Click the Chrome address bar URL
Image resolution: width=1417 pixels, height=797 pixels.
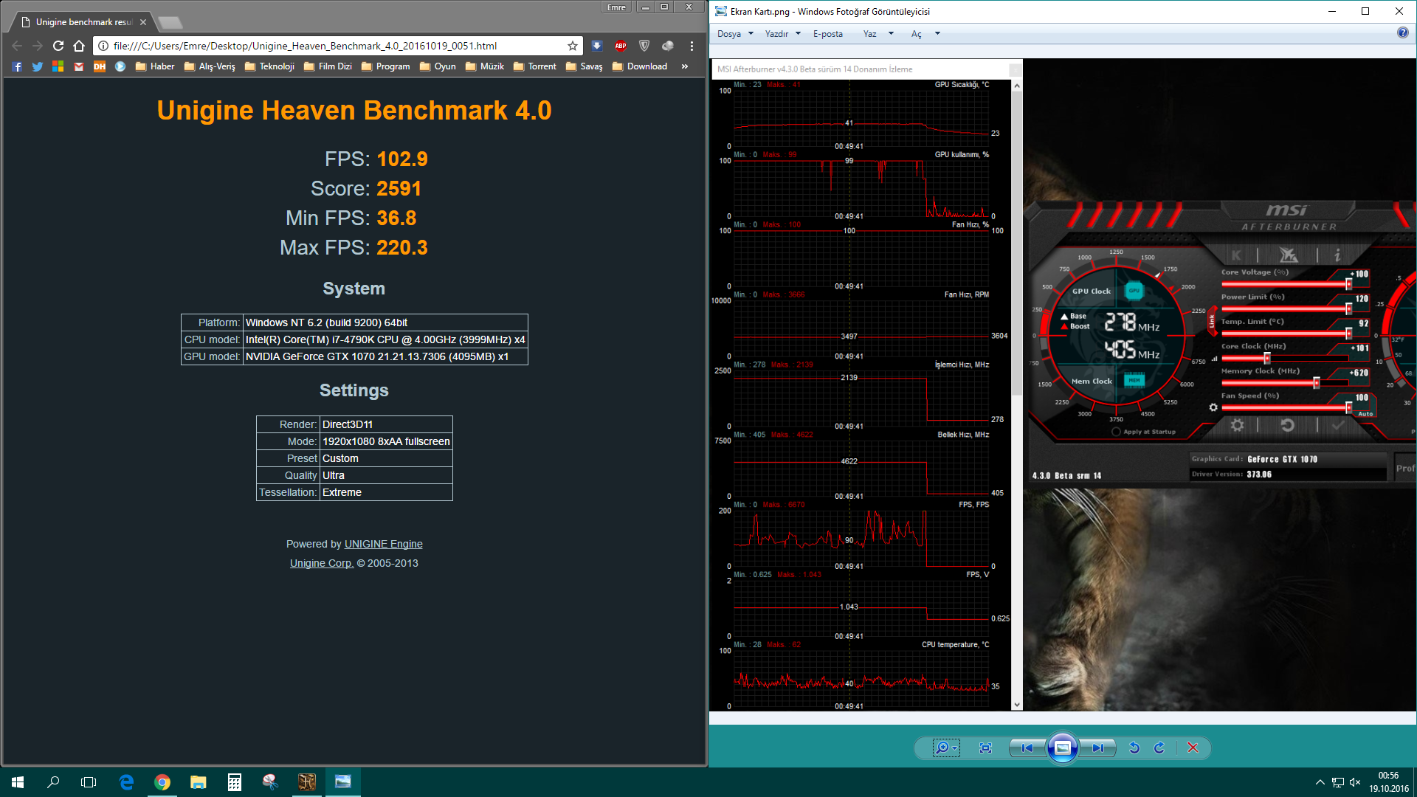305,46
